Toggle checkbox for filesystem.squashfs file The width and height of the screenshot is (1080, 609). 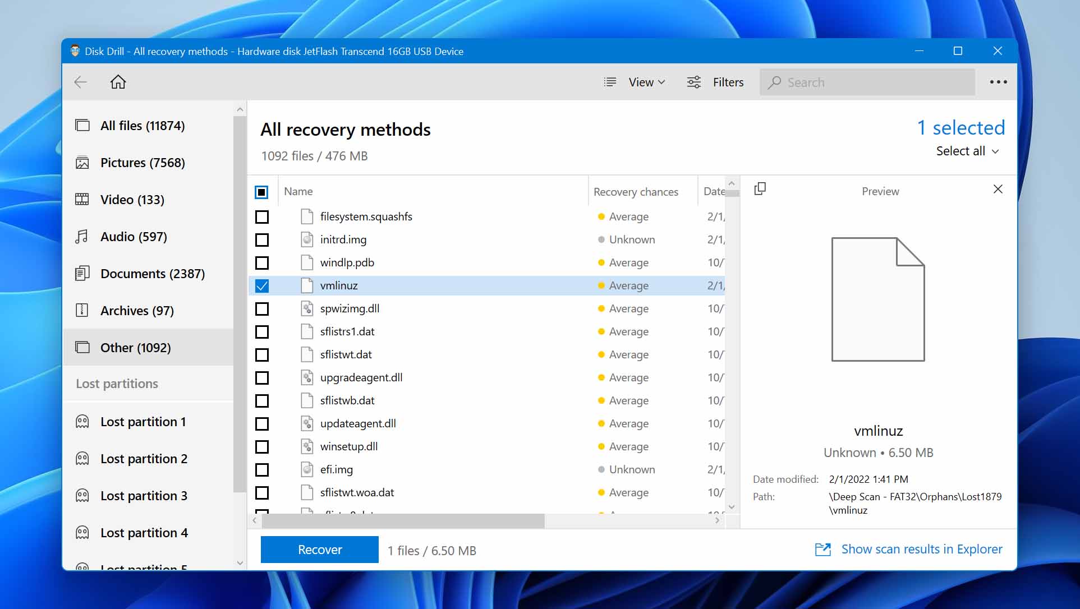click(262, 216)
